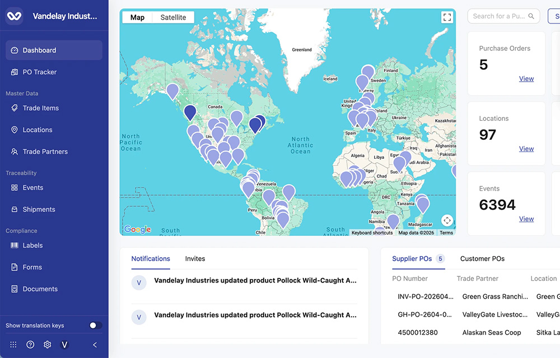560x358 pixels.
Task: Select the Supplier POs tab
Action: coord(418,259)
